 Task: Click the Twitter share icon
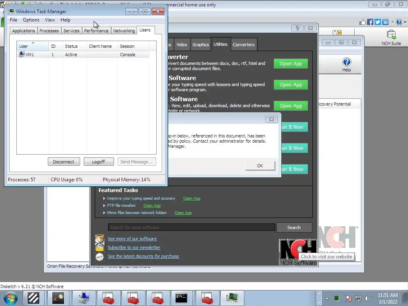[378, 22]
